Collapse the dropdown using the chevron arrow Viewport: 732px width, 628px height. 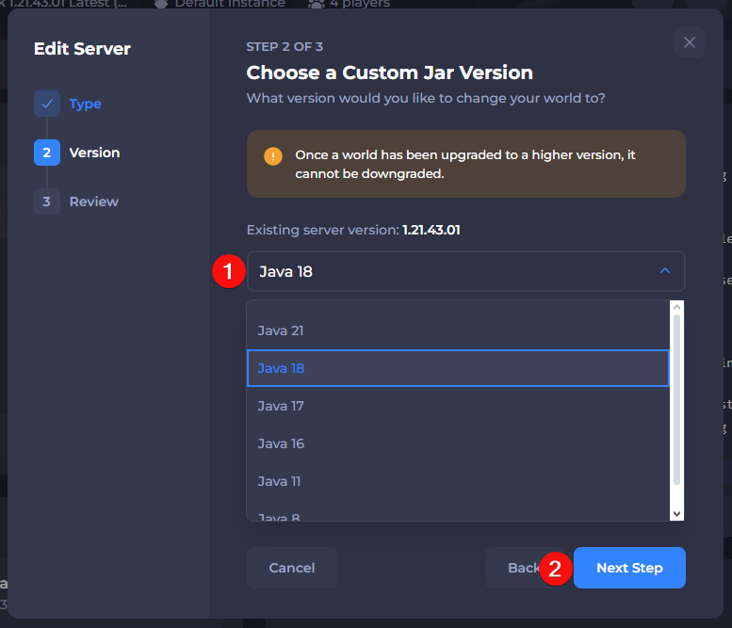pyautogui.click(x=665, y=271)
